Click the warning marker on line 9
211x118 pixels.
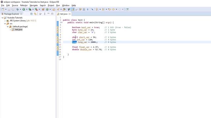coord(58,37)
